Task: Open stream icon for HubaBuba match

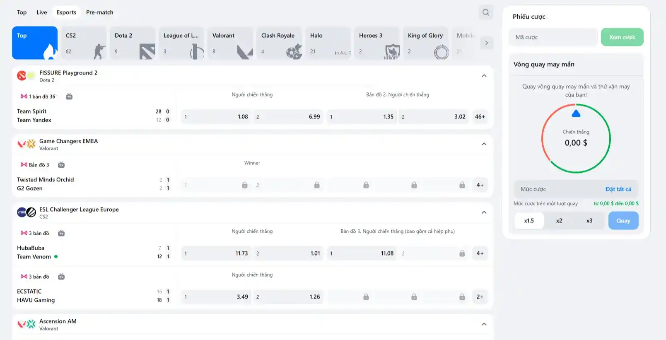Action: pyautogui.click(x=61, y=233)
